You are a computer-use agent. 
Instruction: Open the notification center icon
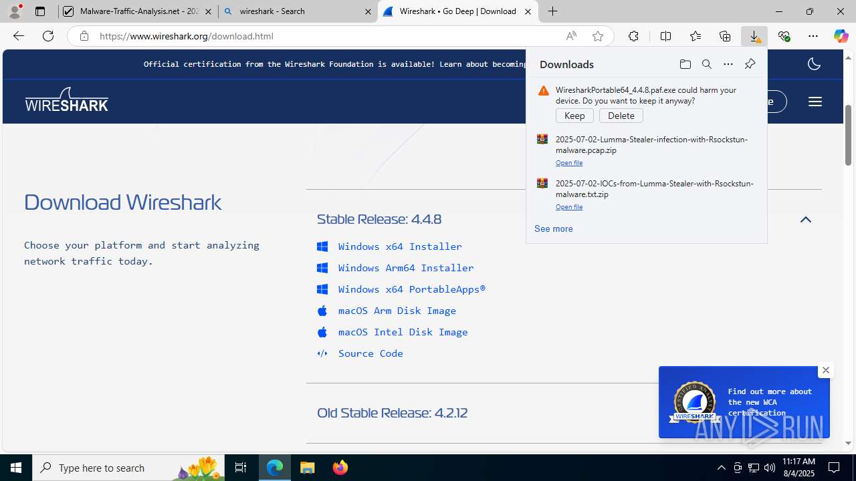point(834,468)
